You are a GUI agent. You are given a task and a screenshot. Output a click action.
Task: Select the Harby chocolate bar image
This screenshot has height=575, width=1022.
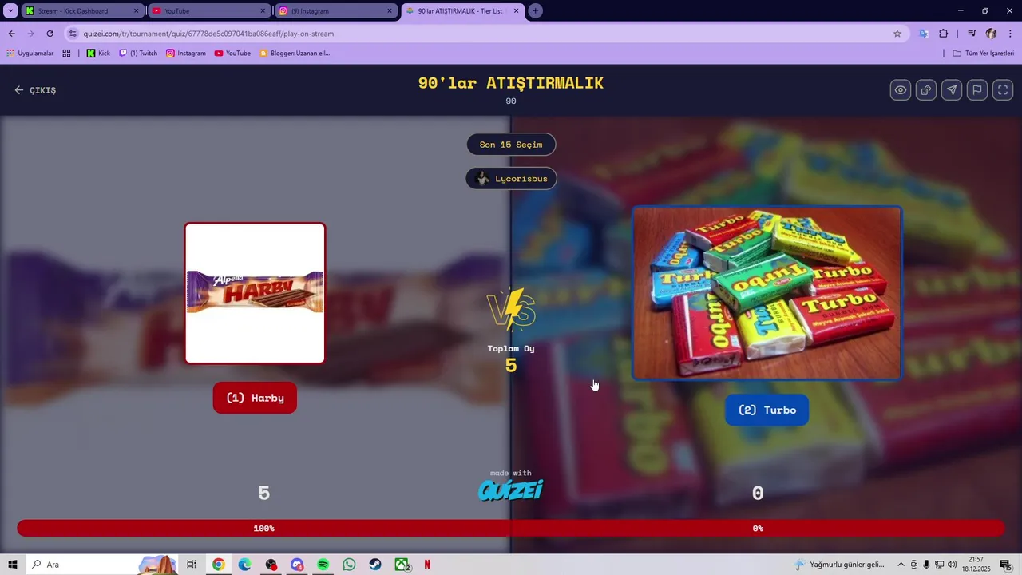coord(255,293)
